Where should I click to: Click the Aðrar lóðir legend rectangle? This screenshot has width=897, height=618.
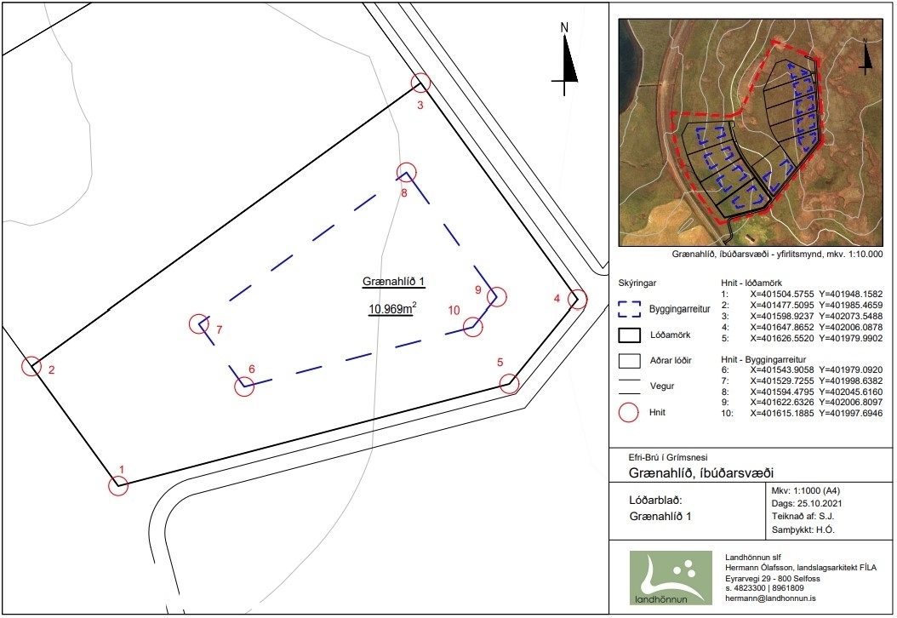629,361
